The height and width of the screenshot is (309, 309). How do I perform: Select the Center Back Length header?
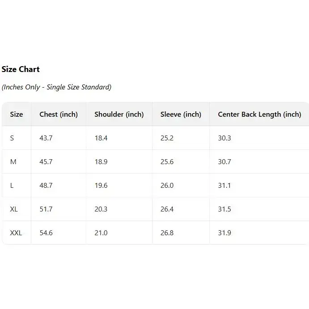pos(259,114)
